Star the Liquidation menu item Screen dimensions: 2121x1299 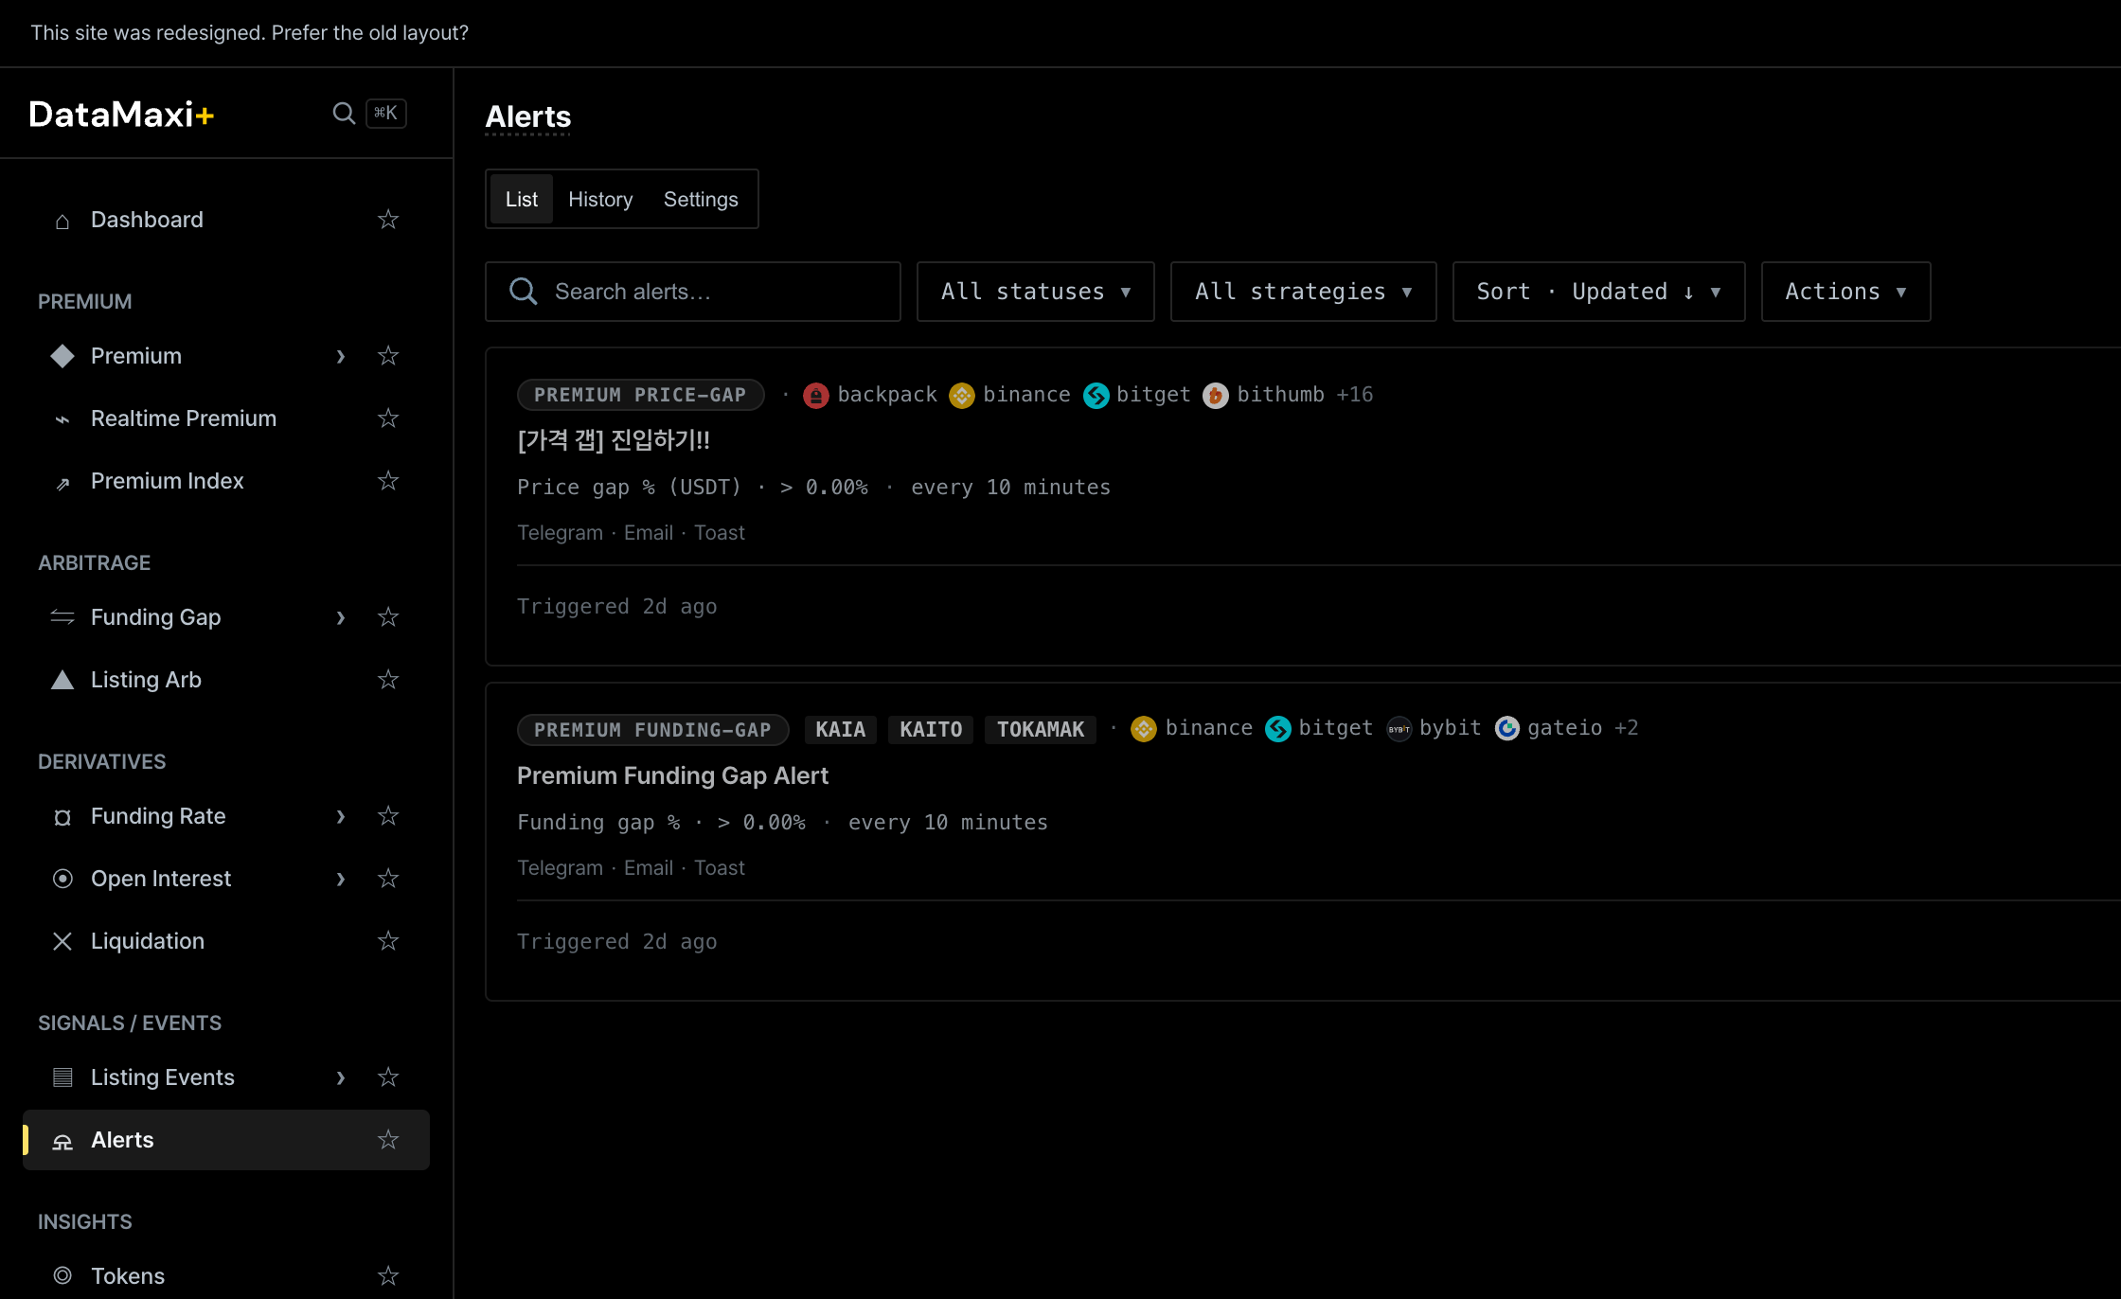(x=388, y=941)
